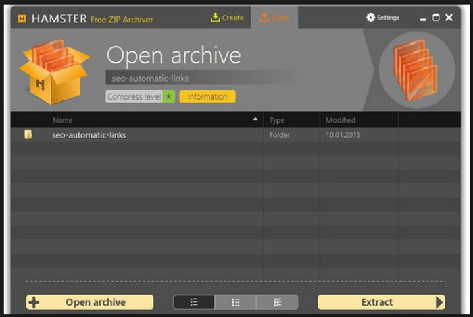Maximize the Hamster window
The image size is (473, 317).
[436, 18]
